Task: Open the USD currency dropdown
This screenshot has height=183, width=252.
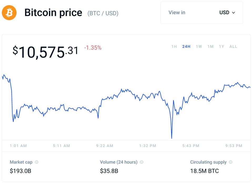Action: pyautogui.click(x=227, y=13)
